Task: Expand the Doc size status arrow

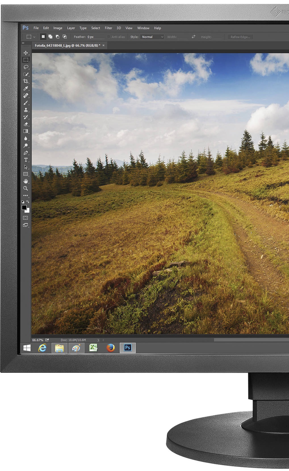Action: [98, 340]
